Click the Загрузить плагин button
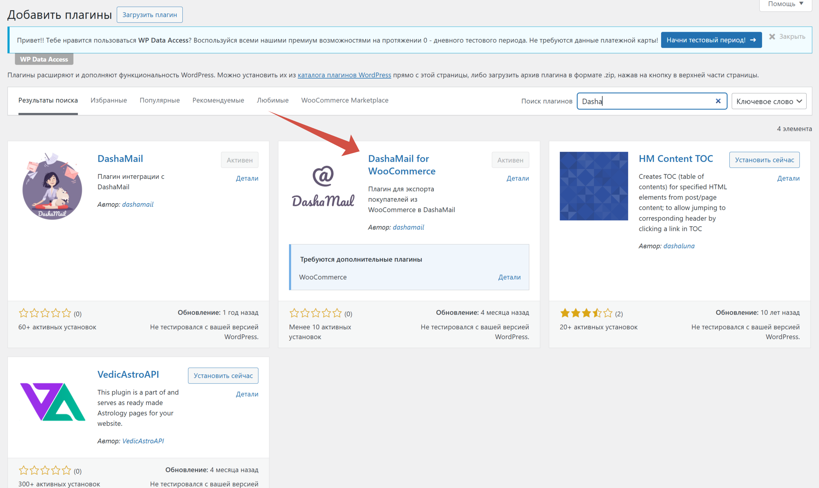 click(150, 15)
